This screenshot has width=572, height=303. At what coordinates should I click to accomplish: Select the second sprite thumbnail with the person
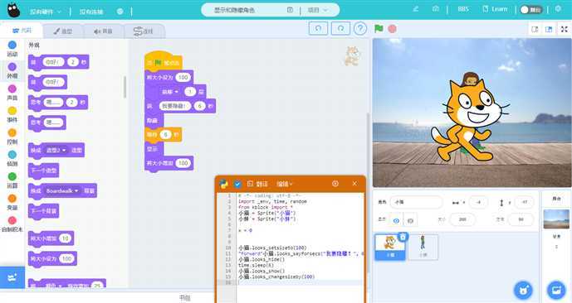tap(423, 247)
